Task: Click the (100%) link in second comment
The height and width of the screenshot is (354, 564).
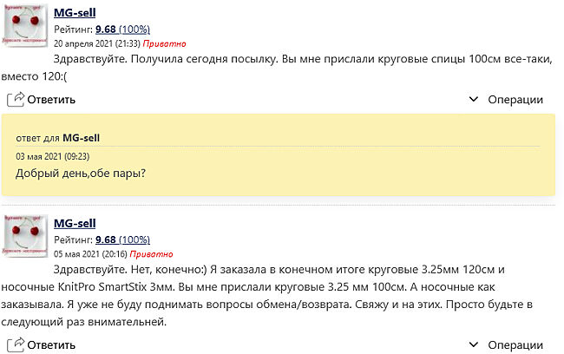Action: [134, 239]
